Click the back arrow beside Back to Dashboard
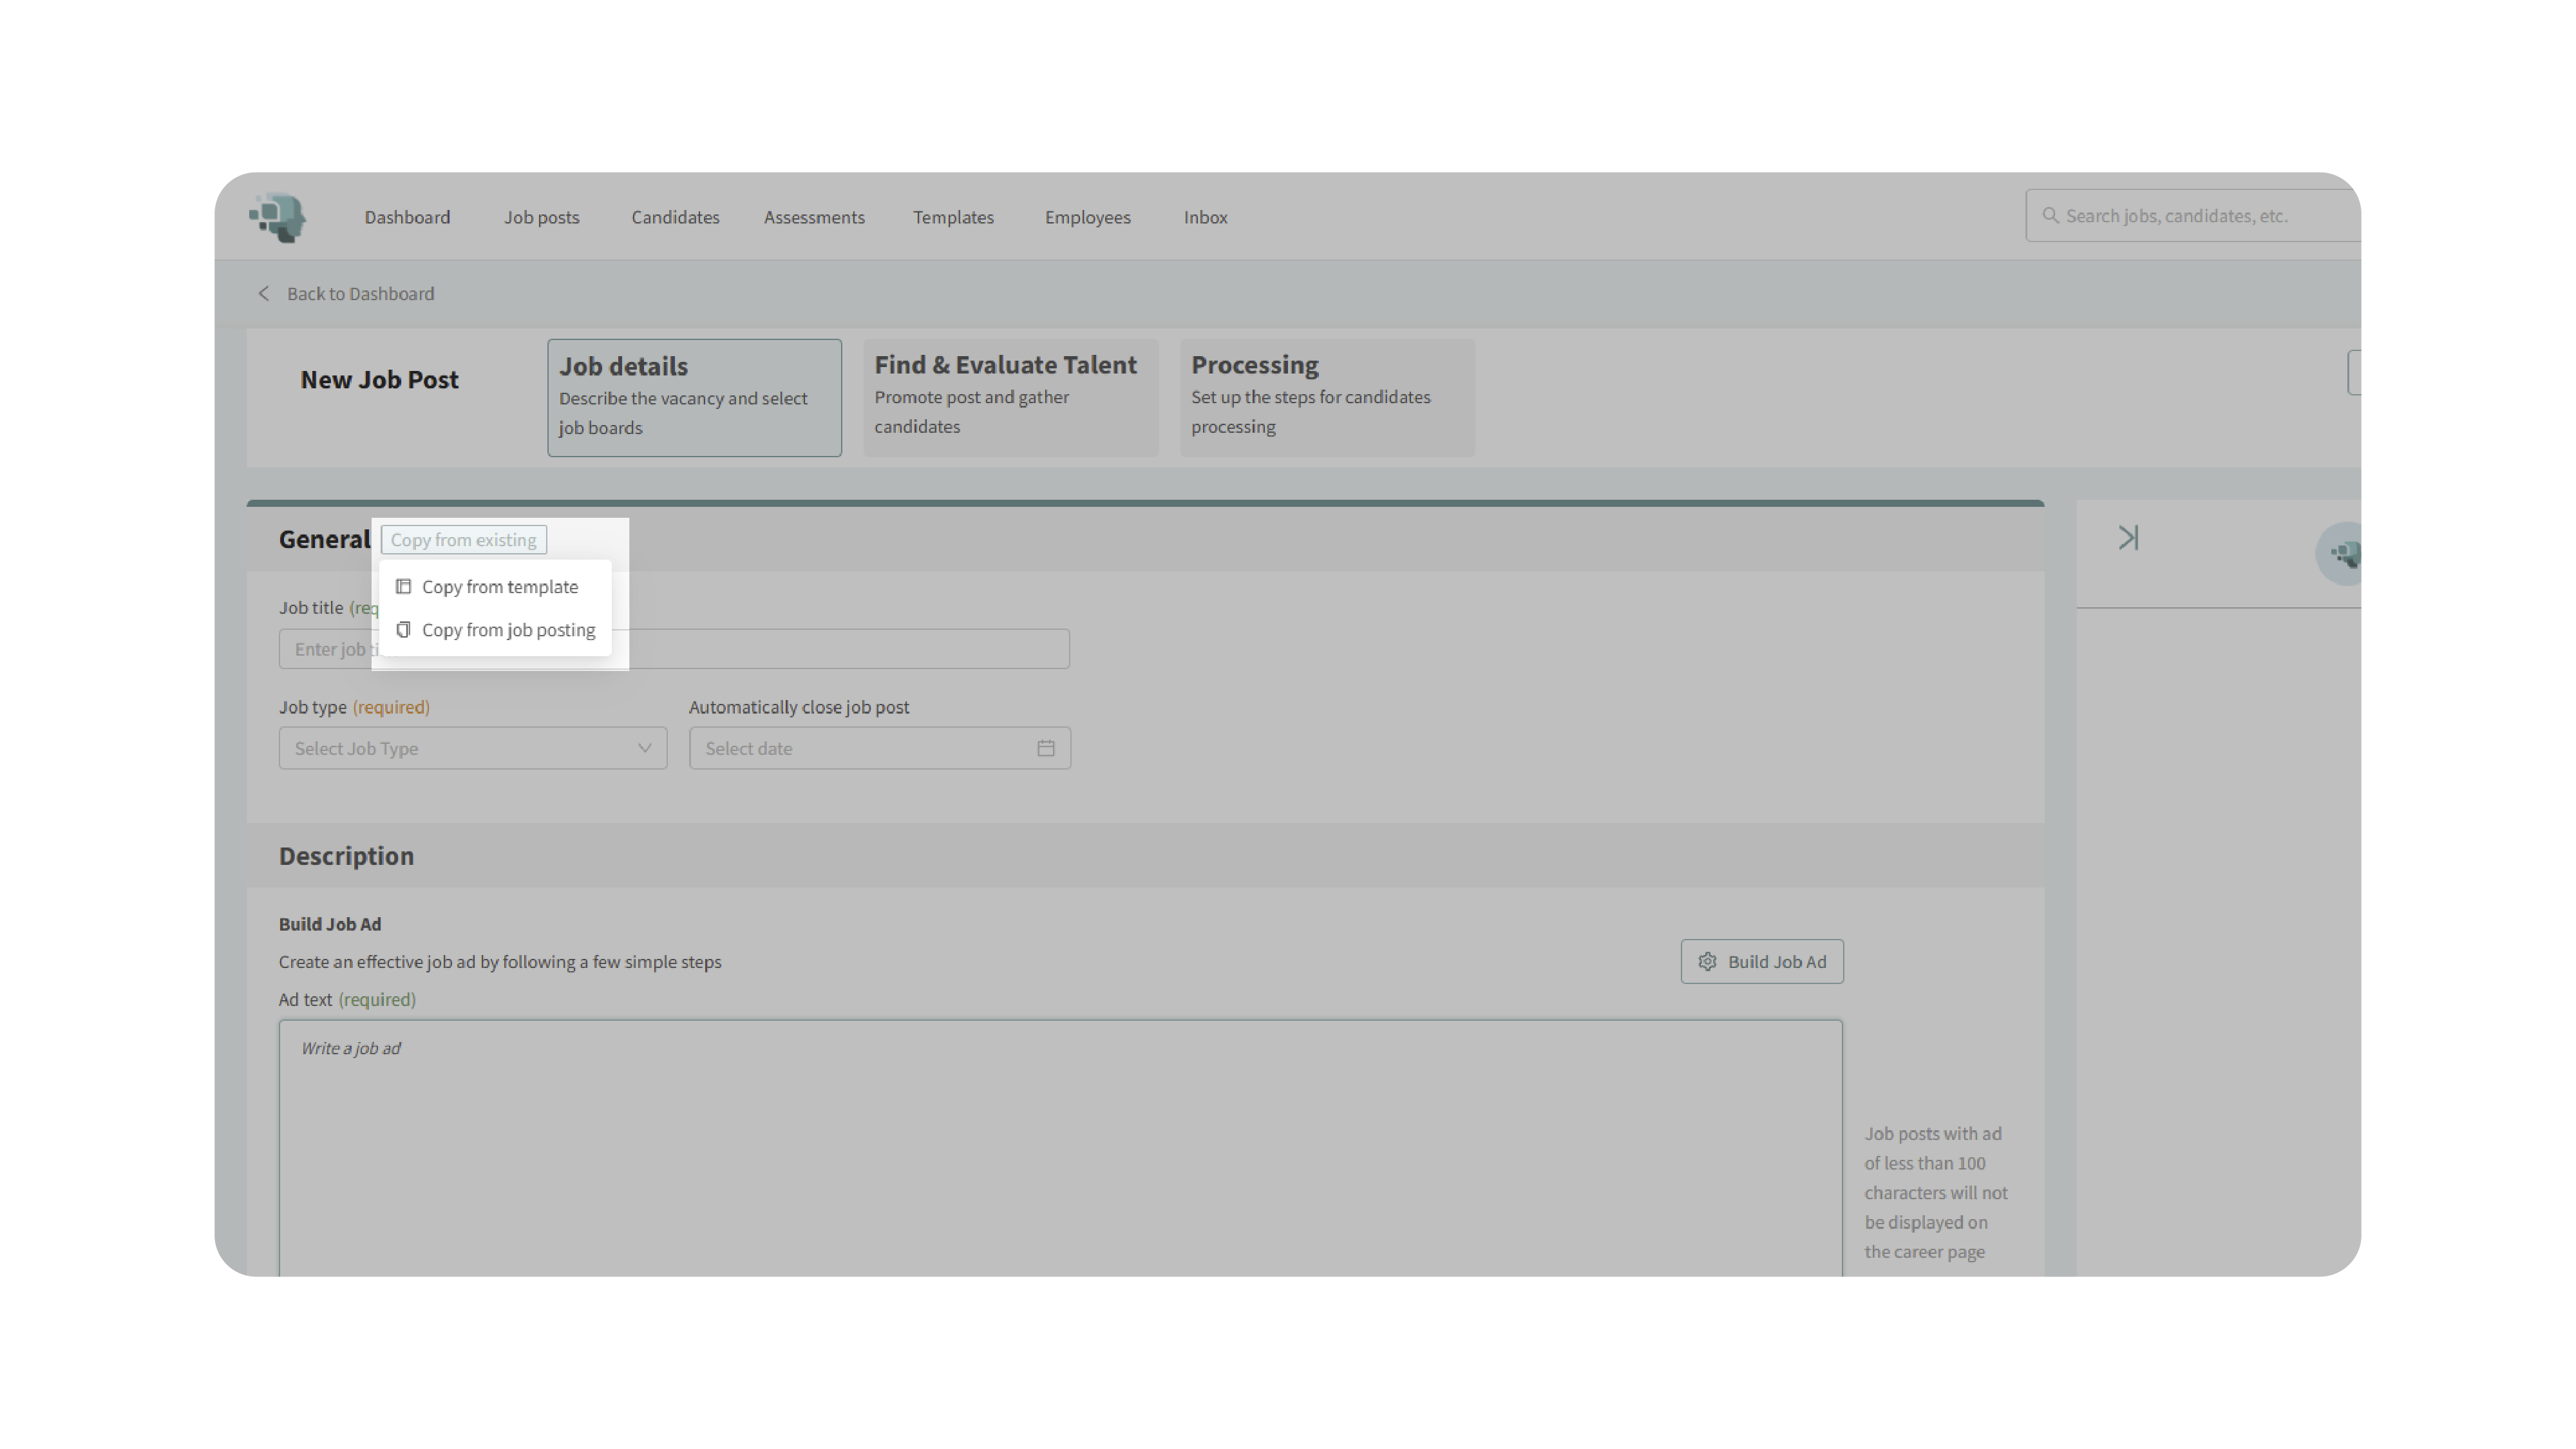This screenshot has height=1449, width=2576. click(264, 293)
